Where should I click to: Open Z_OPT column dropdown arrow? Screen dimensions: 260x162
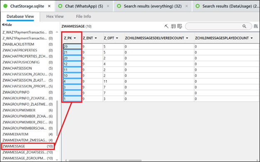click(x=117, y=38)
